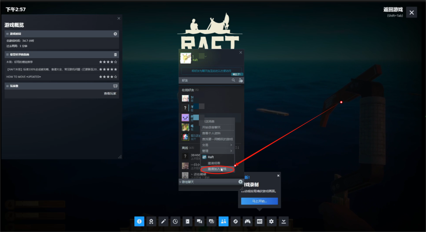Dismiss the 游戏录制 popup with its X
This screenshot has height=232, width=426.
pyautogui.click(x=278, y=176)
